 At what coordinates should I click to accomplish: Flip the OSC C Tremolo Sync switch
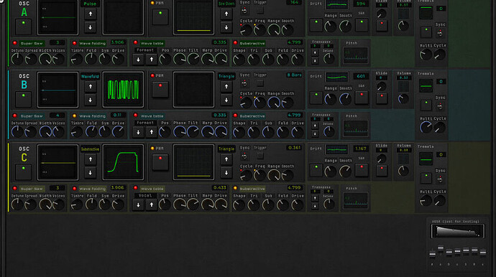(440, 179)
